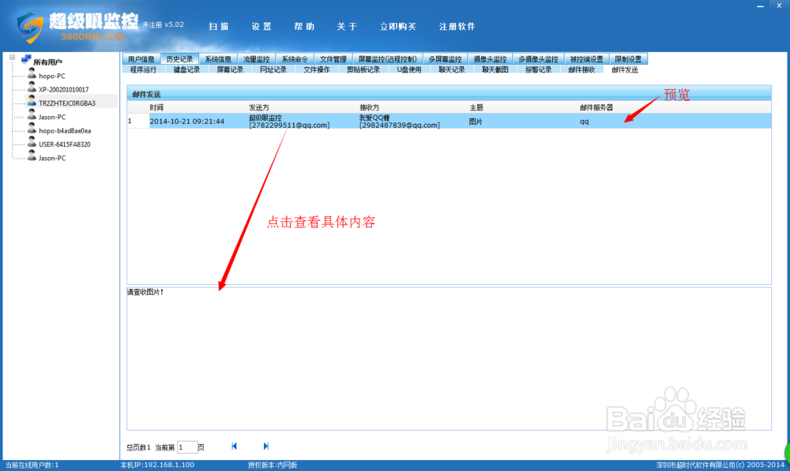The height and width of the screenshot is (471, 790).
Task: Select user USER-6415FA8320 in the tree
Action: pyautogui.click(x=65, y=144)
